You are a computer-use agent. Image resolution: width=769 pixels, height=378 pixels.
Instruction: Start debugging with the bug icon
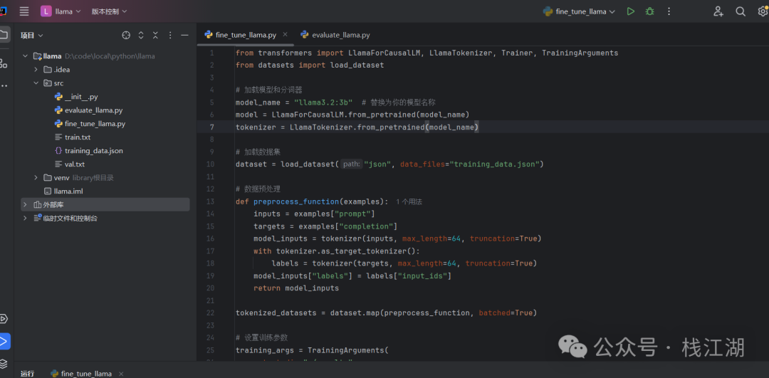(650, 11)
